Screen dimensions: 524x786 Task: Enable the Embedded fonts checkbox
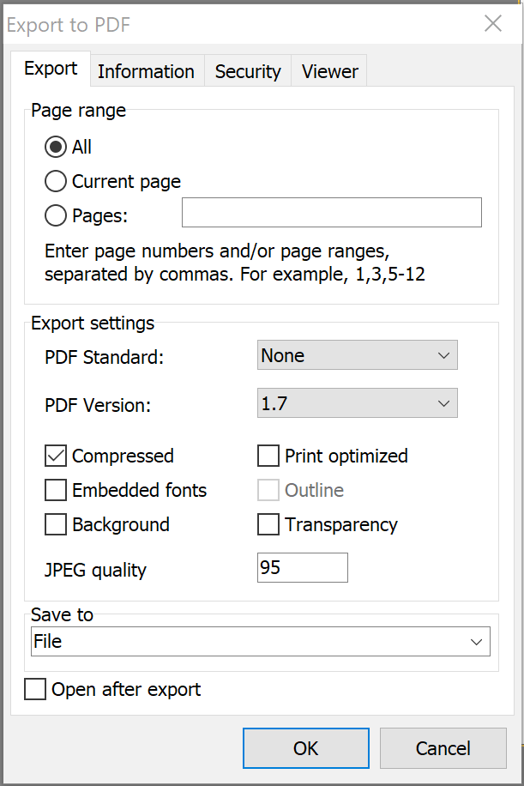pyautogui.click(x=56, y=491)
